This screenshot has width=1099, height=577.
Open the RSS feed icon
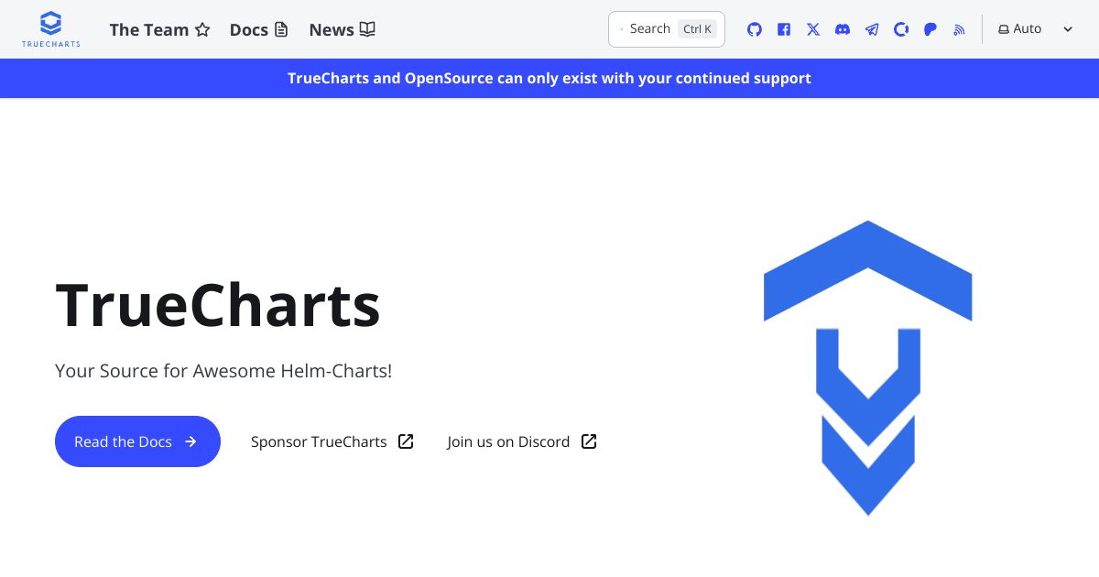coord(960,29)
